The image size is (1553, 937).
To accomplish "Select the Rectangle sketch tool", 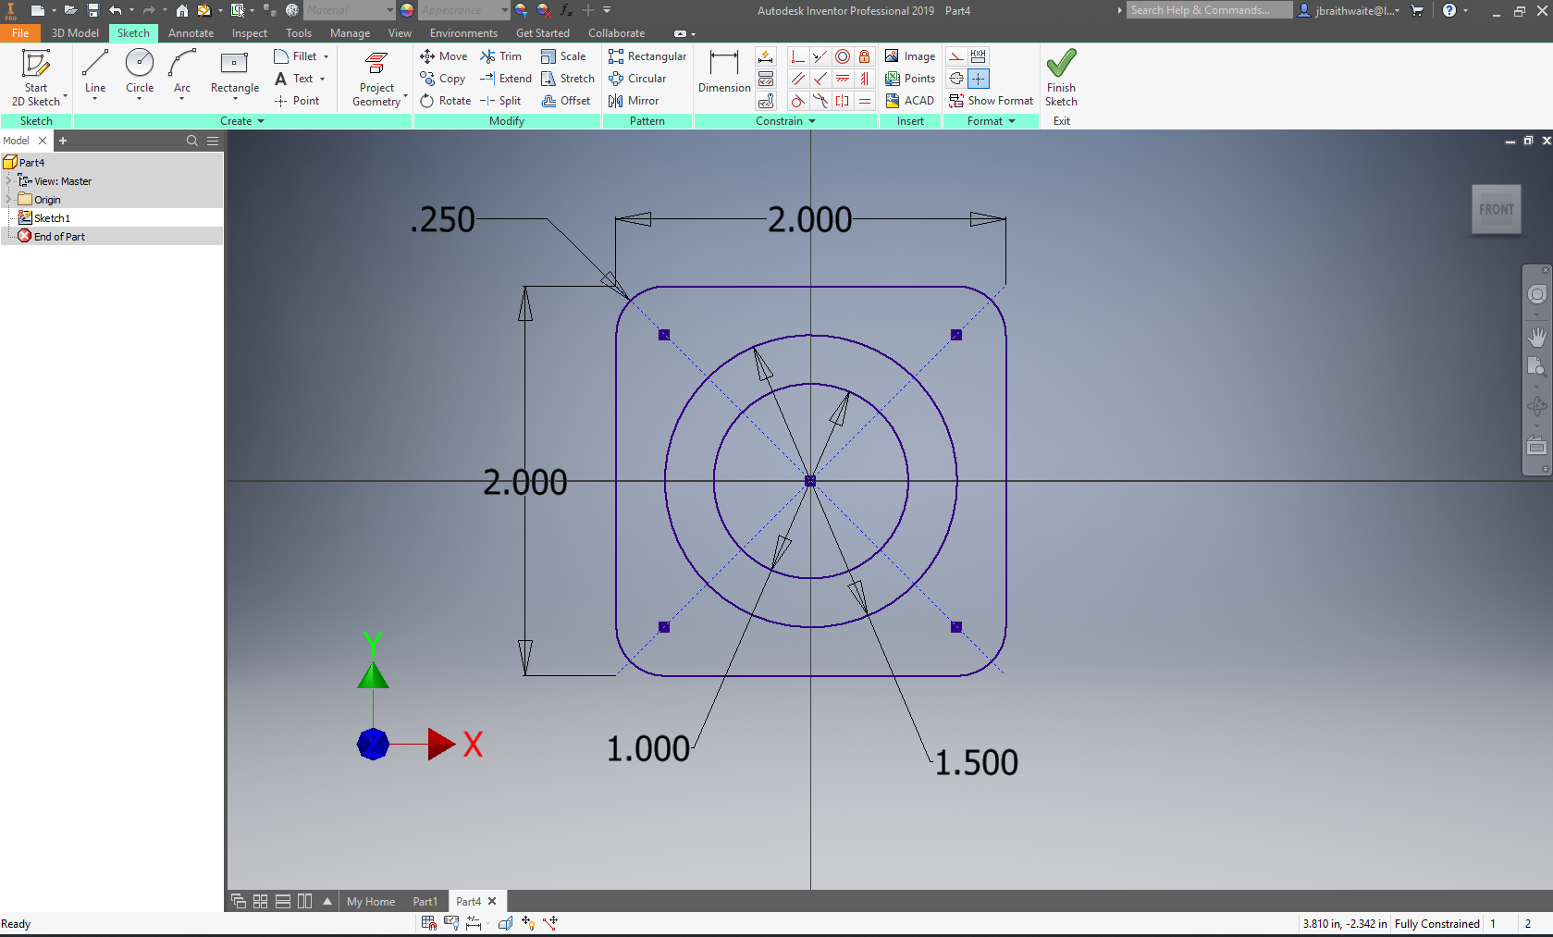I will (235, 74).
